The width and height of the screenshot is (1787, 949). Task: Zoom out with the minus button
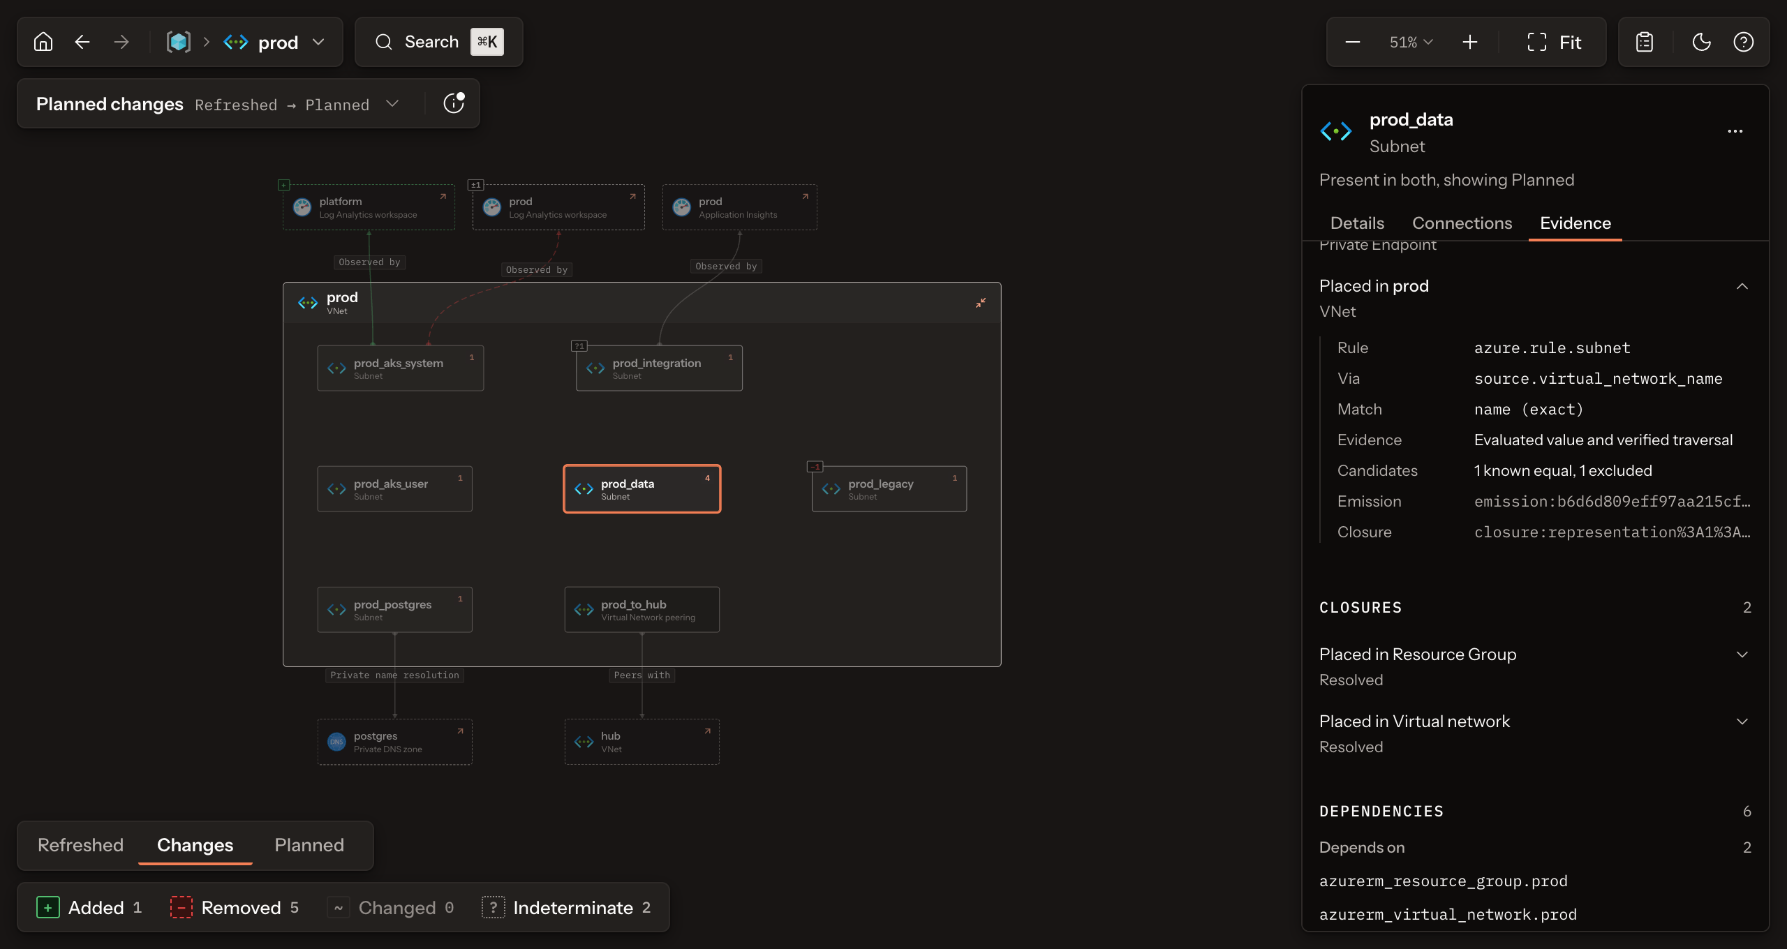[x=1353, y=42]
